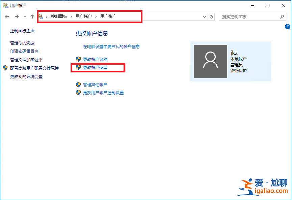
Task: Open 更改我的环境变量 in the sidebar
Action: tap(26, 76)
